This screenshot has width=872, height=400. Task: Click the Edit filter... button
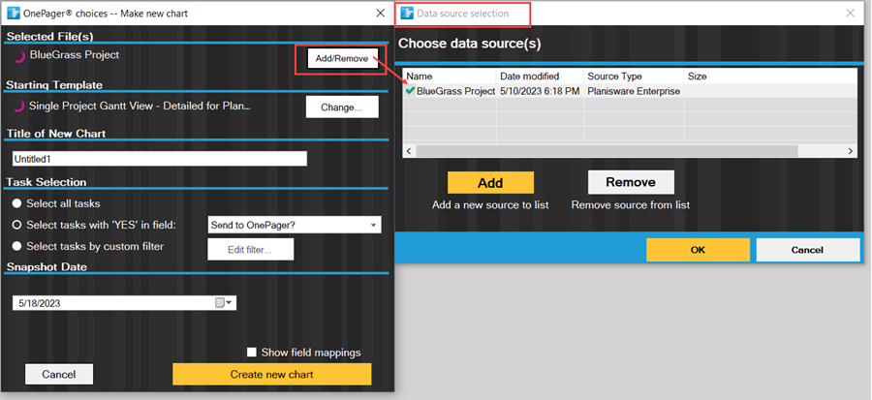point(250,250)
